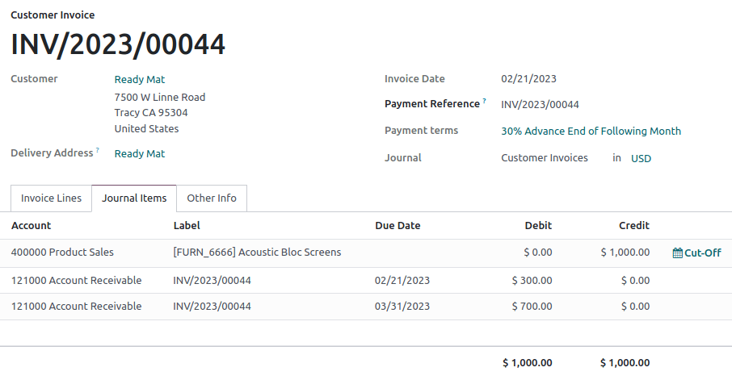Viewport: 732px width, 380px height.
Task: Click the Acoustic Bloc Screens label
Action: click(x=257, y=253)
